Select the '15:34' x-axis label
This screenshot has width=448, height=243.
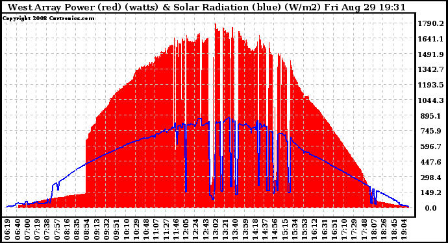pyautogui.click(x=294, y=229)
